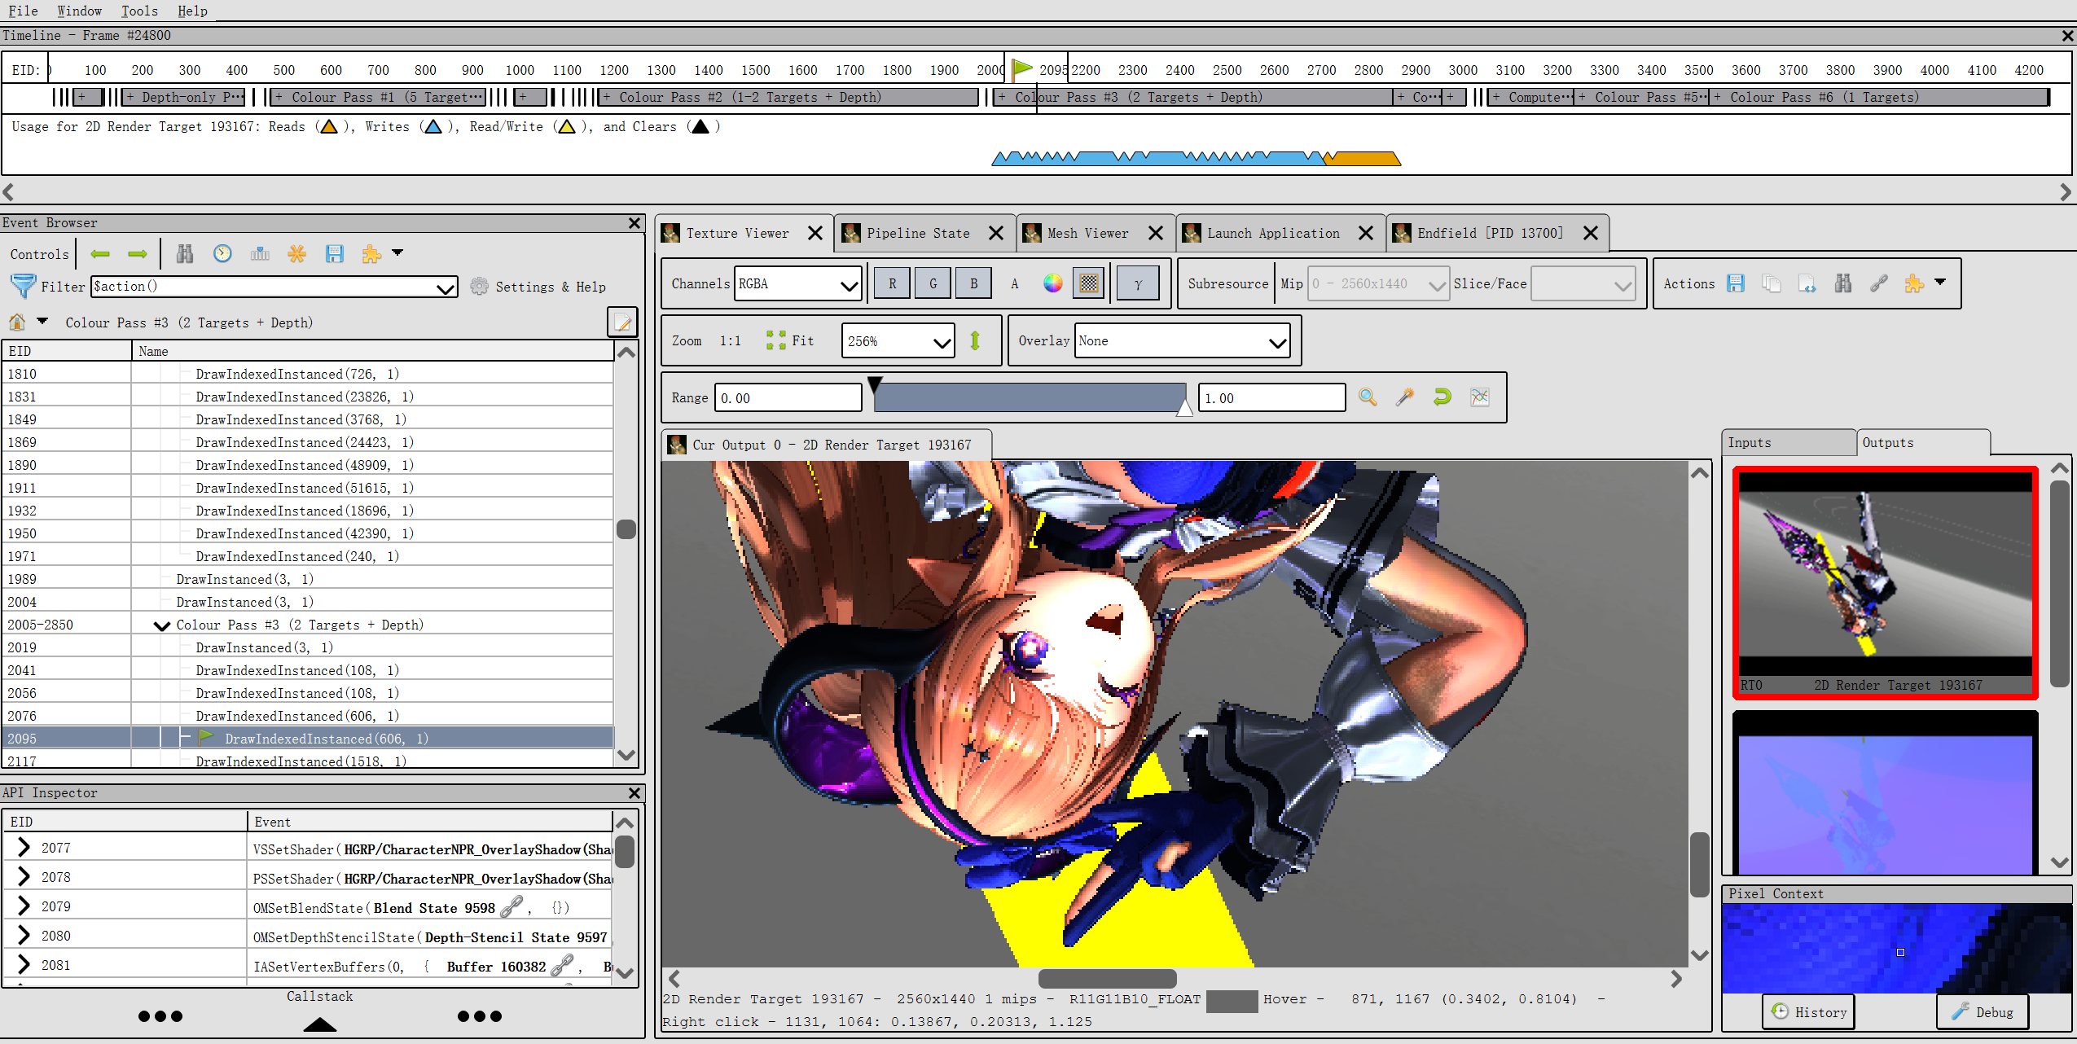Open texture list with Actions binoculars icon

pyautogui.click(x=1843, y=283)
